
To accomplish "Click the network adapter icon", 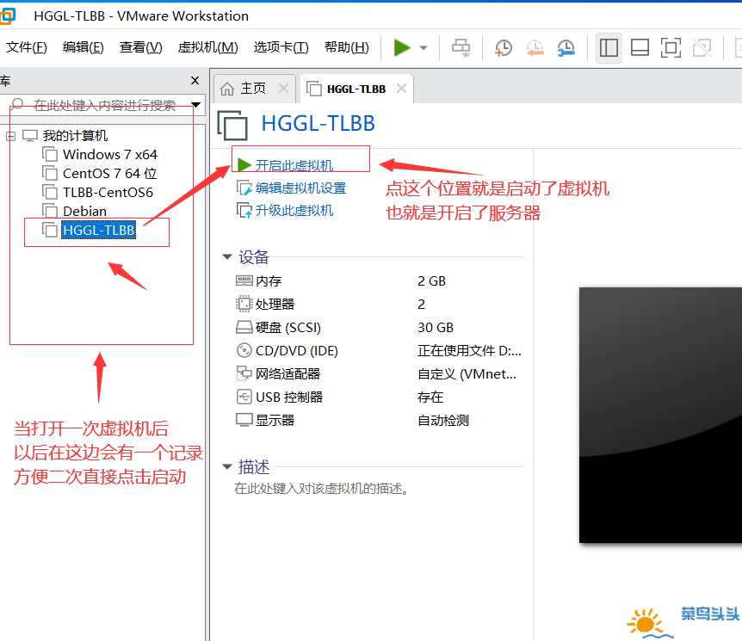I will 244,373.
